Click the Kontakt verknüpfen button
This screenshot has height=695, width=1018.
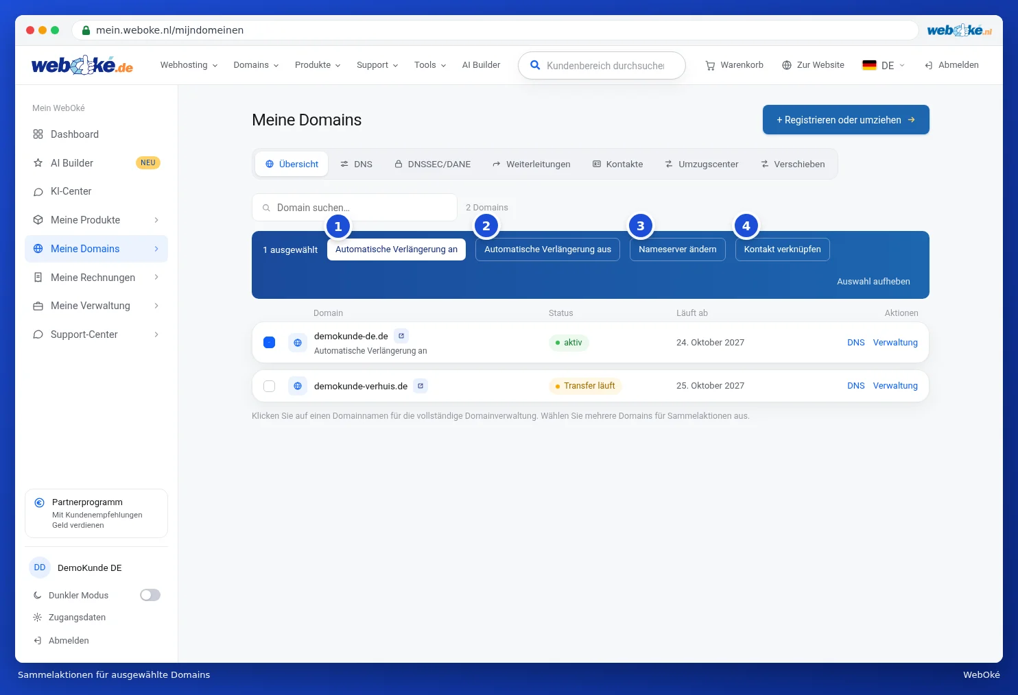pyautogui.click(x=783, y=249)
